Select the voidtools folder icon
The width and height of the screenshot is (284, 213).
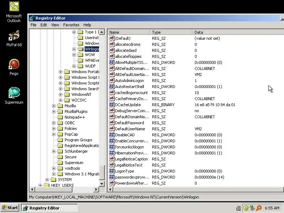pos(60,168)
